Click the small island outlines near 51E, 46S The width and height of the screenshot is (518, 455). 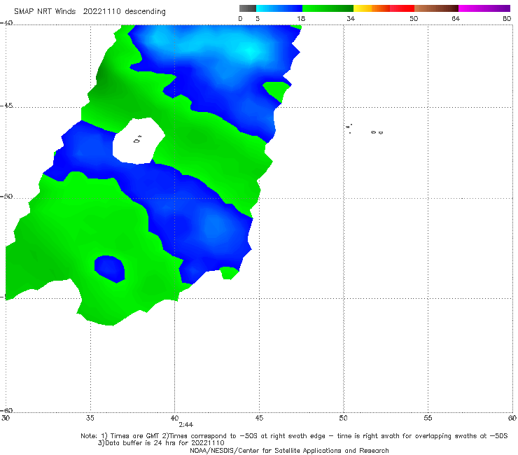365,129
